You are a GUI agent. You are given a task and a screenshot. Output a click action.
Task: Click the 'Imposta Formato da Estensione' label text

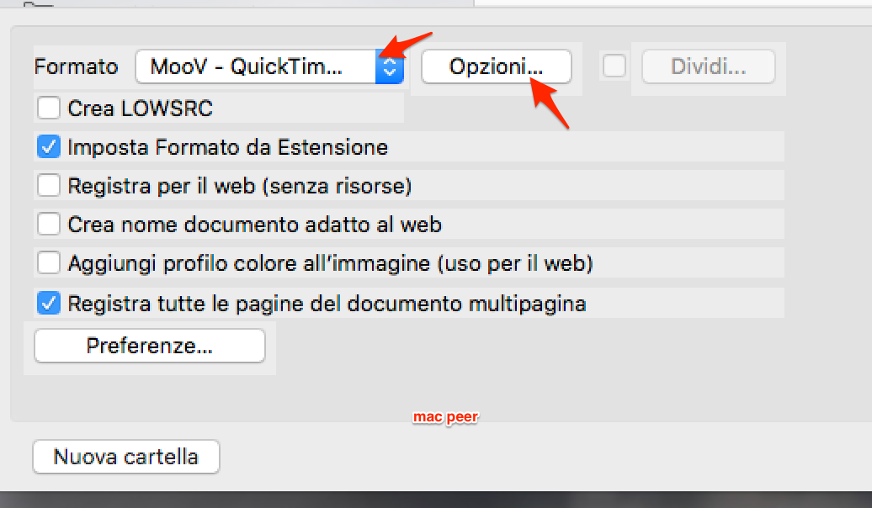227,147
